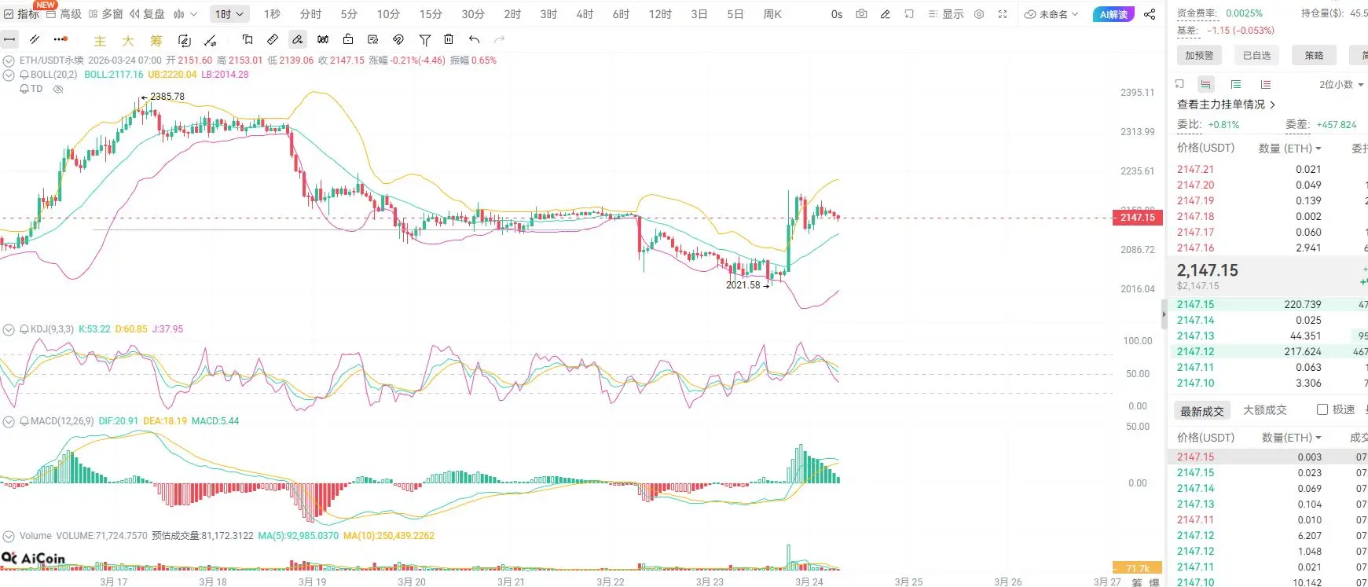This screenshot has width=1368, height=587.
Task: Open 查看主力挂单情况 link
Action: coord(1226,105)
